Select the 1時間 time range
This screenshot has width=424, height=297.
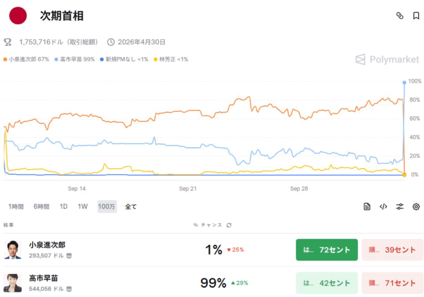click(x=16, y=206)
